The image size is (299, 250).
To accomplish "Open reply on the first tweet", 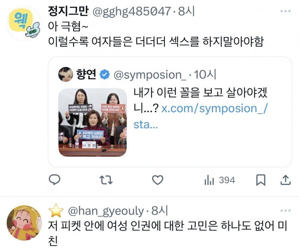I will 55,180.
